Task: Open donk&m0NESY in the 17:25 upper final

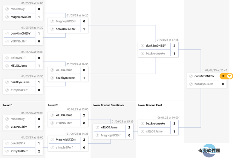Action: pos(156,46)
